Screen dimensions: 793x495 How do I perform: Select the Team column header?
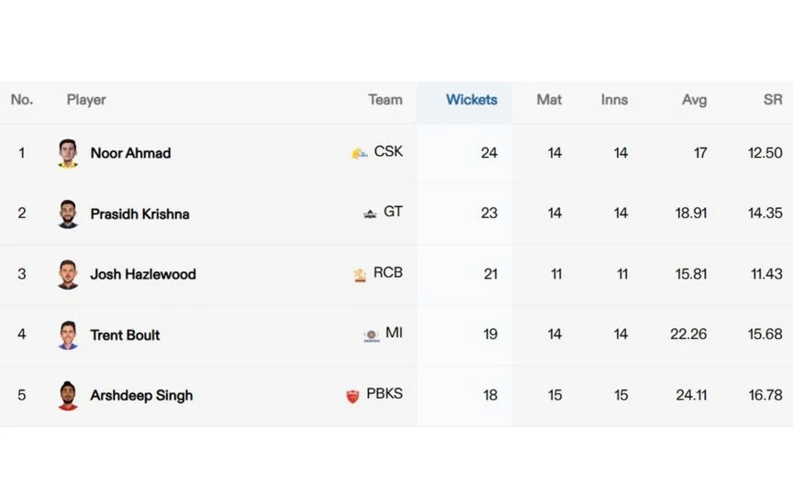385,100
